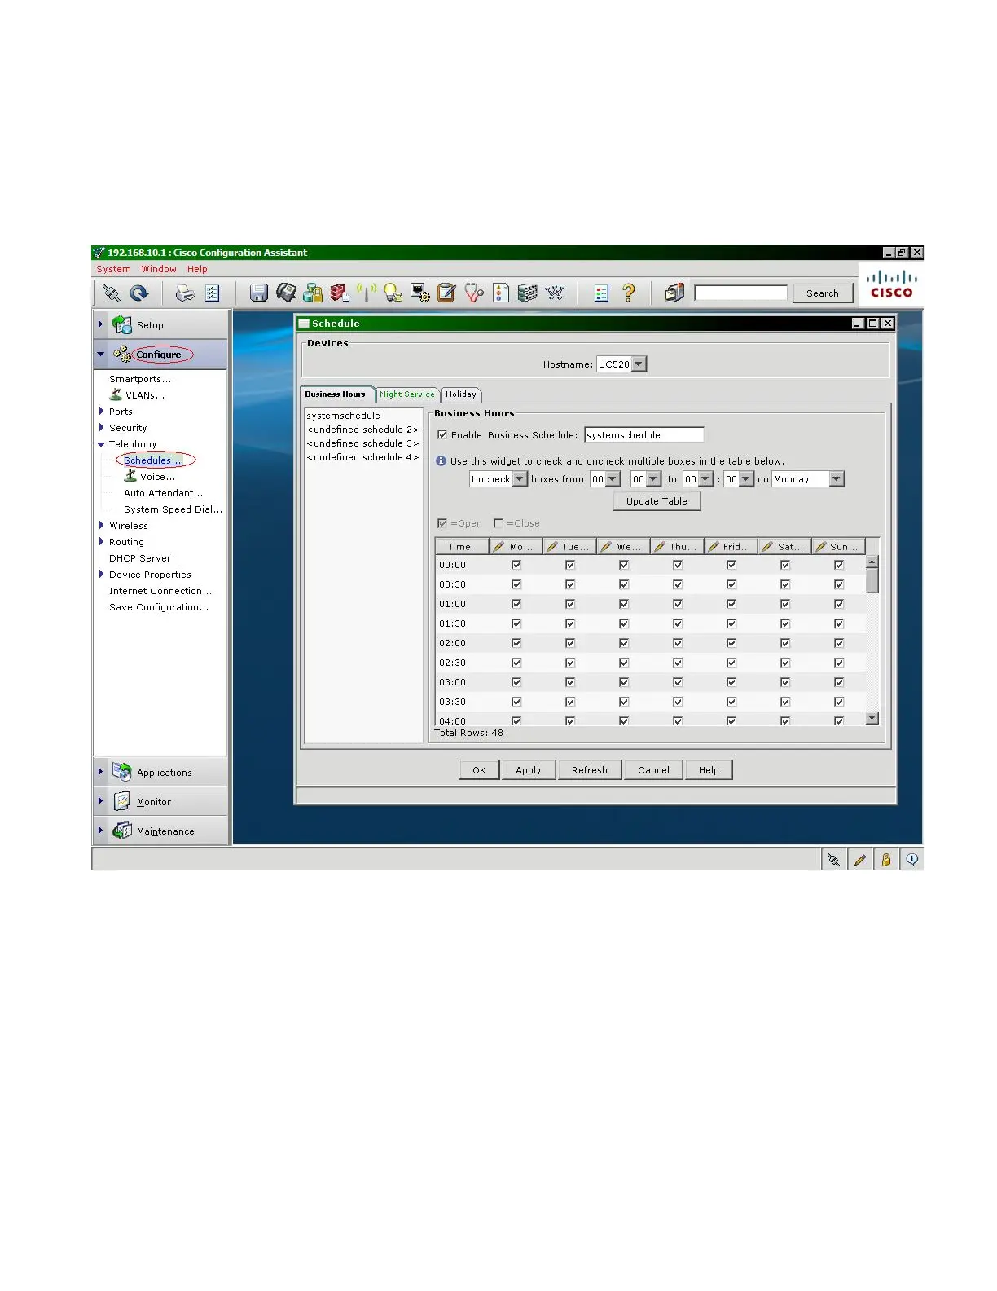Click the document report toolbar icon
This screenshot has width=997, height=1291.
(501, 293)
